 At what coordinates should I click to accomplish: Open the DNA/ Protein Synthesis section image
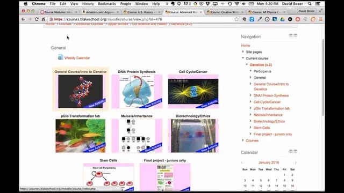pos(137,92)
